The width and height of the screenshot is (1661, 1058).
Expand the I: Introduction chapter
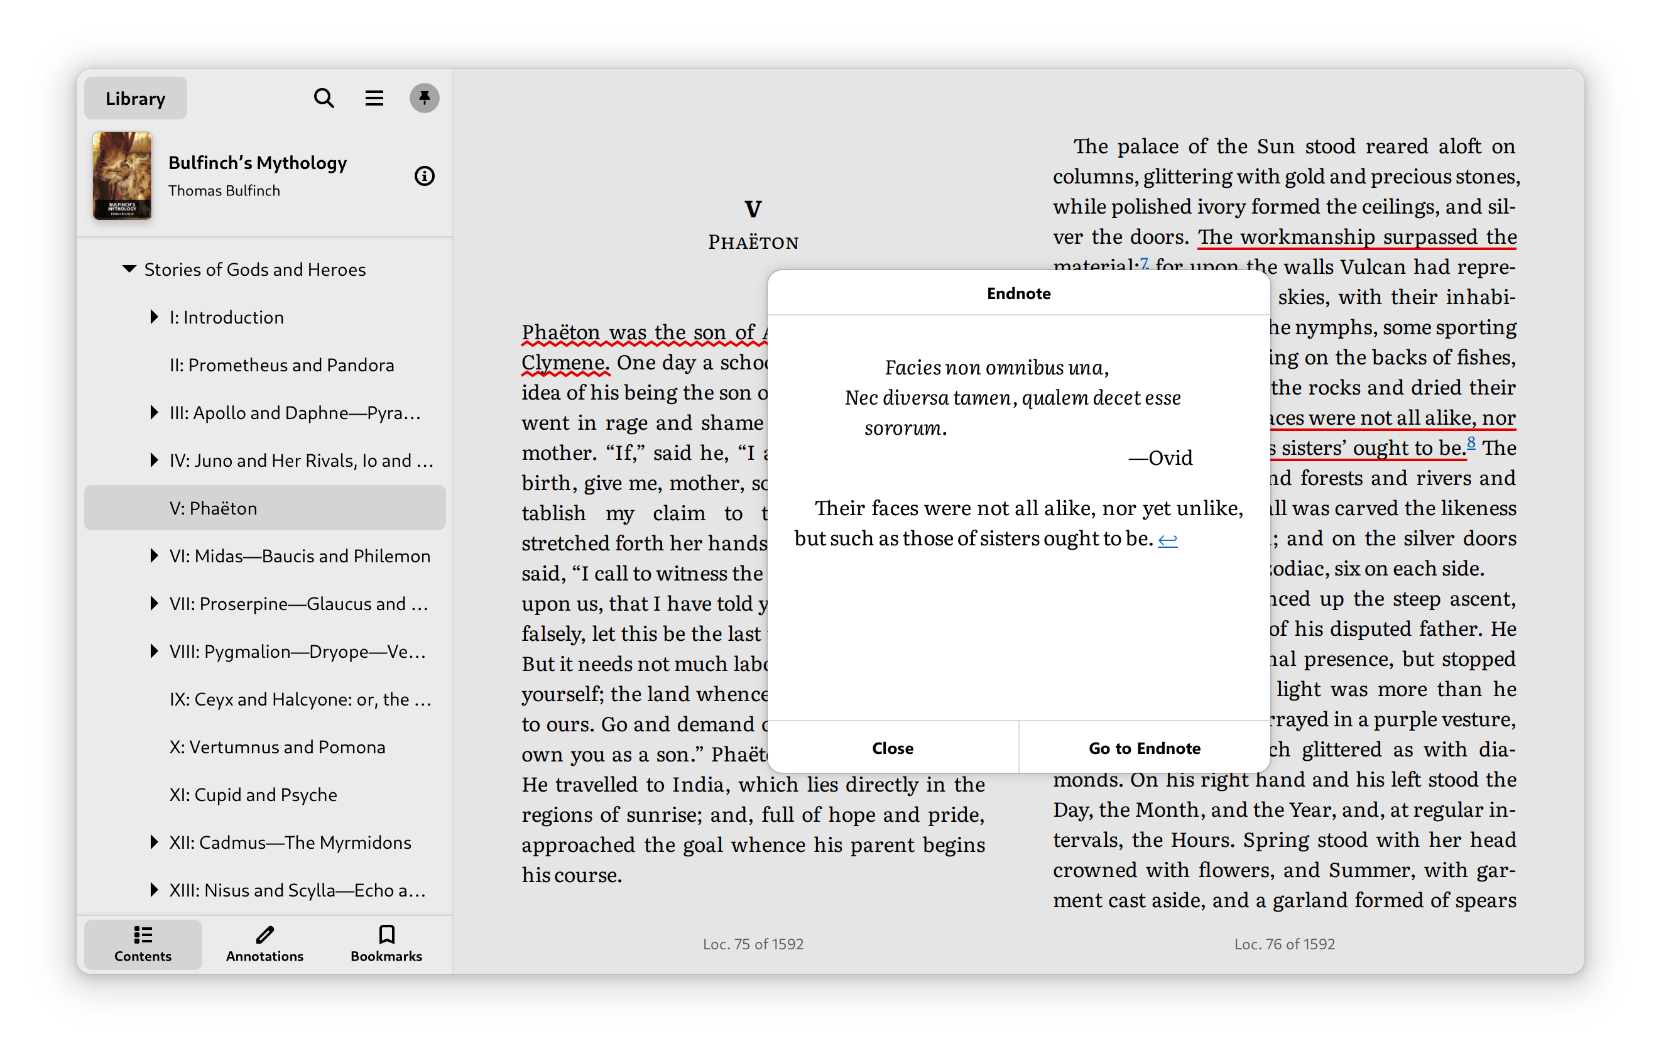[154, 317]
